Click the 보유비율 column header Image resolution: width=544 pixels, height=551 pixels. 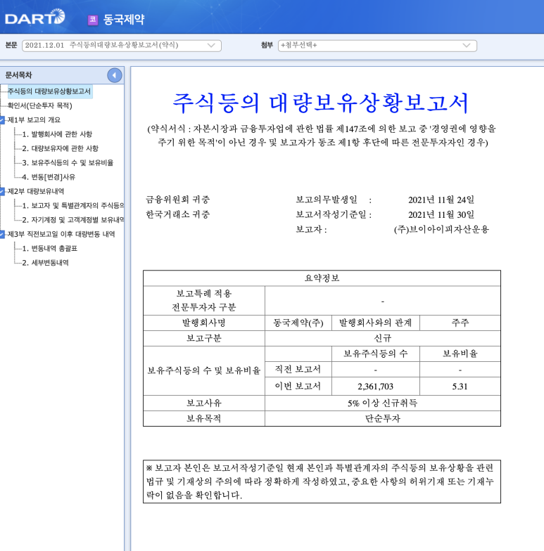pyautogui.click(x=460, y=354)
